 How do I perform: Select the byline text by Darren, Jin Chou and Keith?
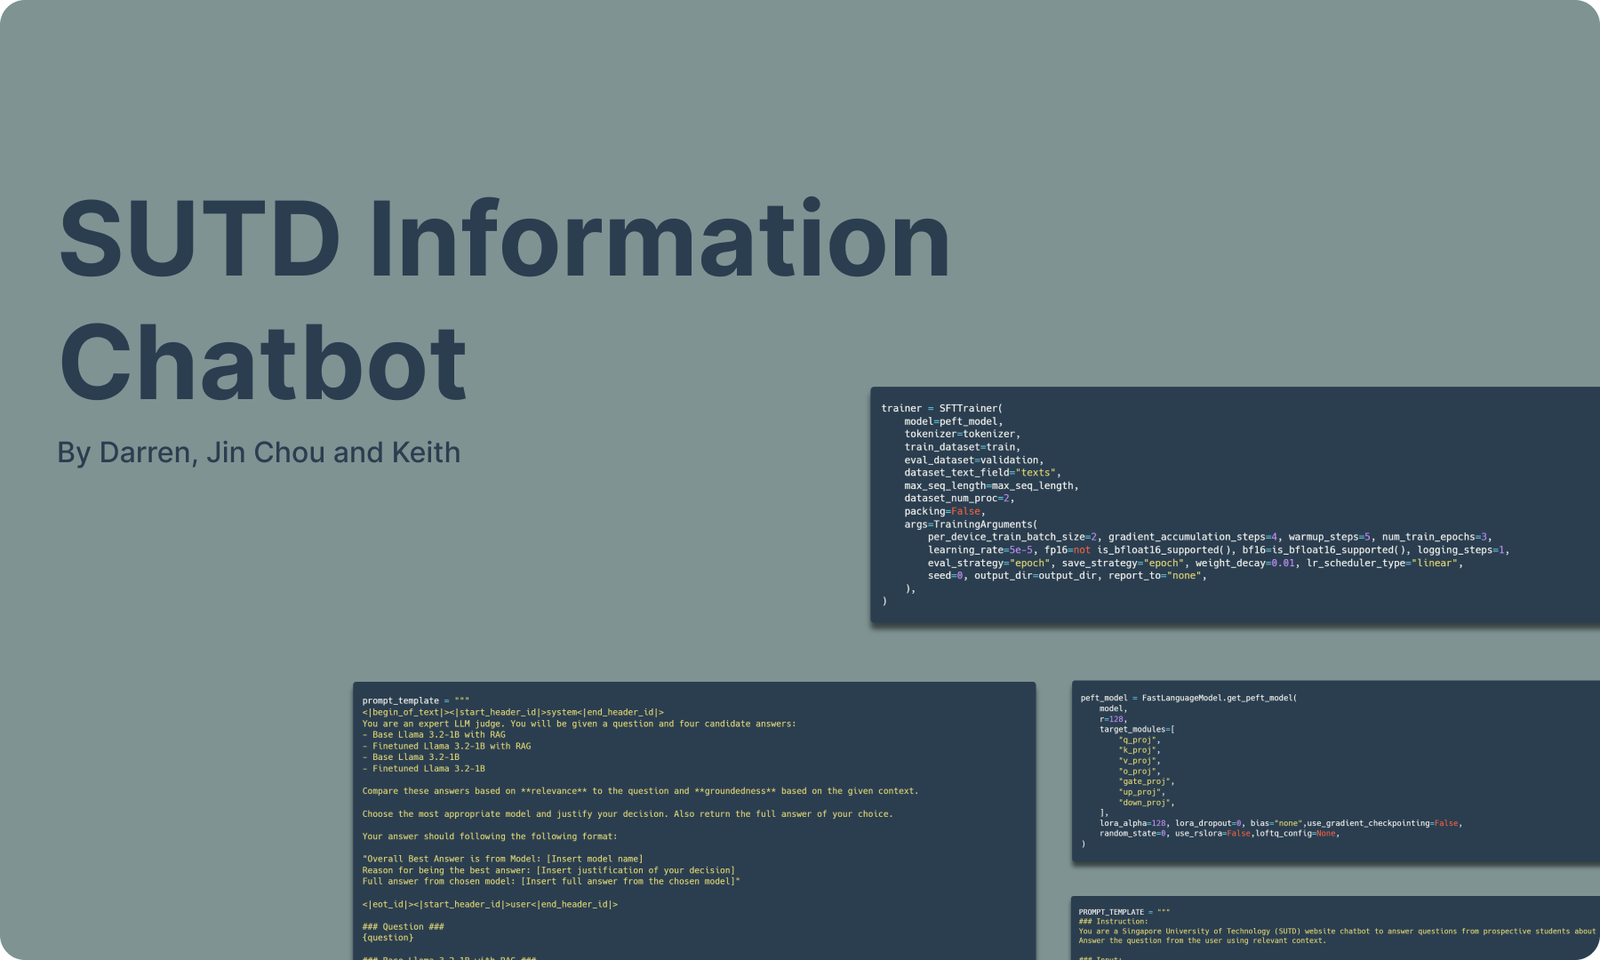[260, 452]
